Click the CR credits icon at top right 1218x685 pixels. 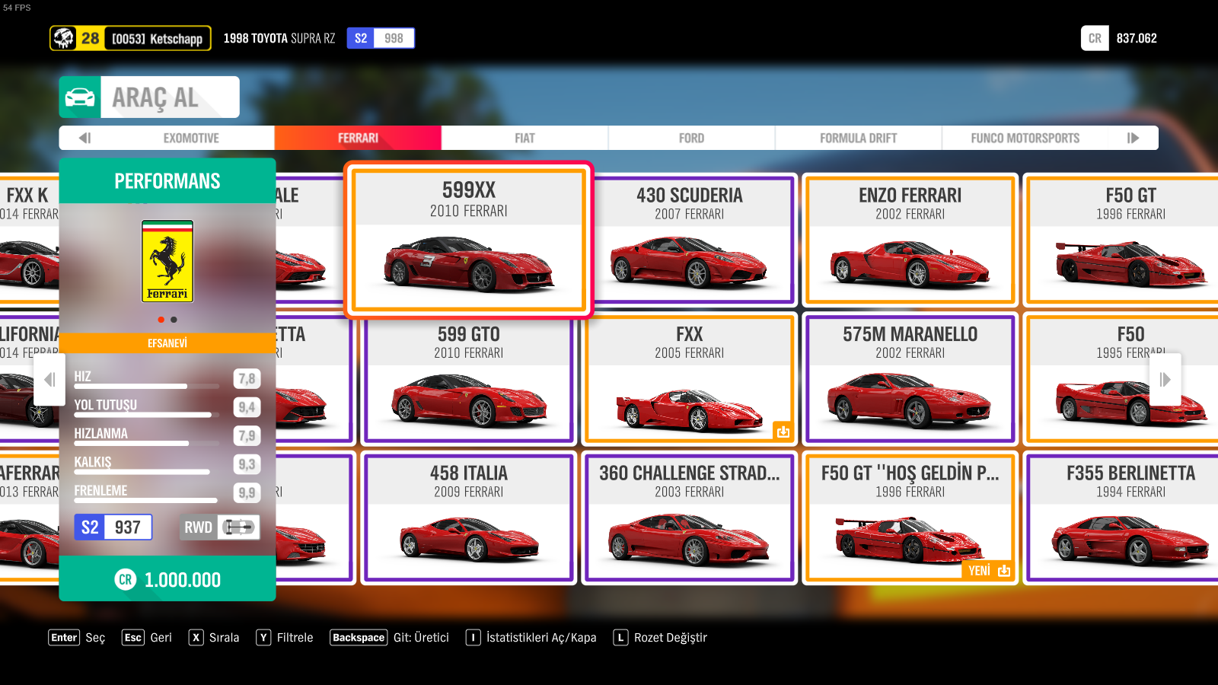[1095, 38]
